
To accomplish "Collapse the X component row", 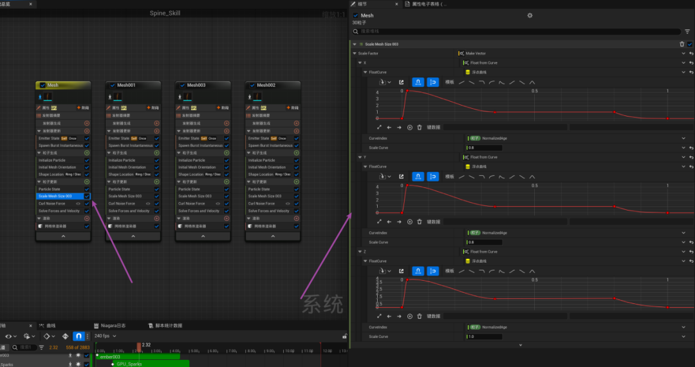I will pos(360,63).
